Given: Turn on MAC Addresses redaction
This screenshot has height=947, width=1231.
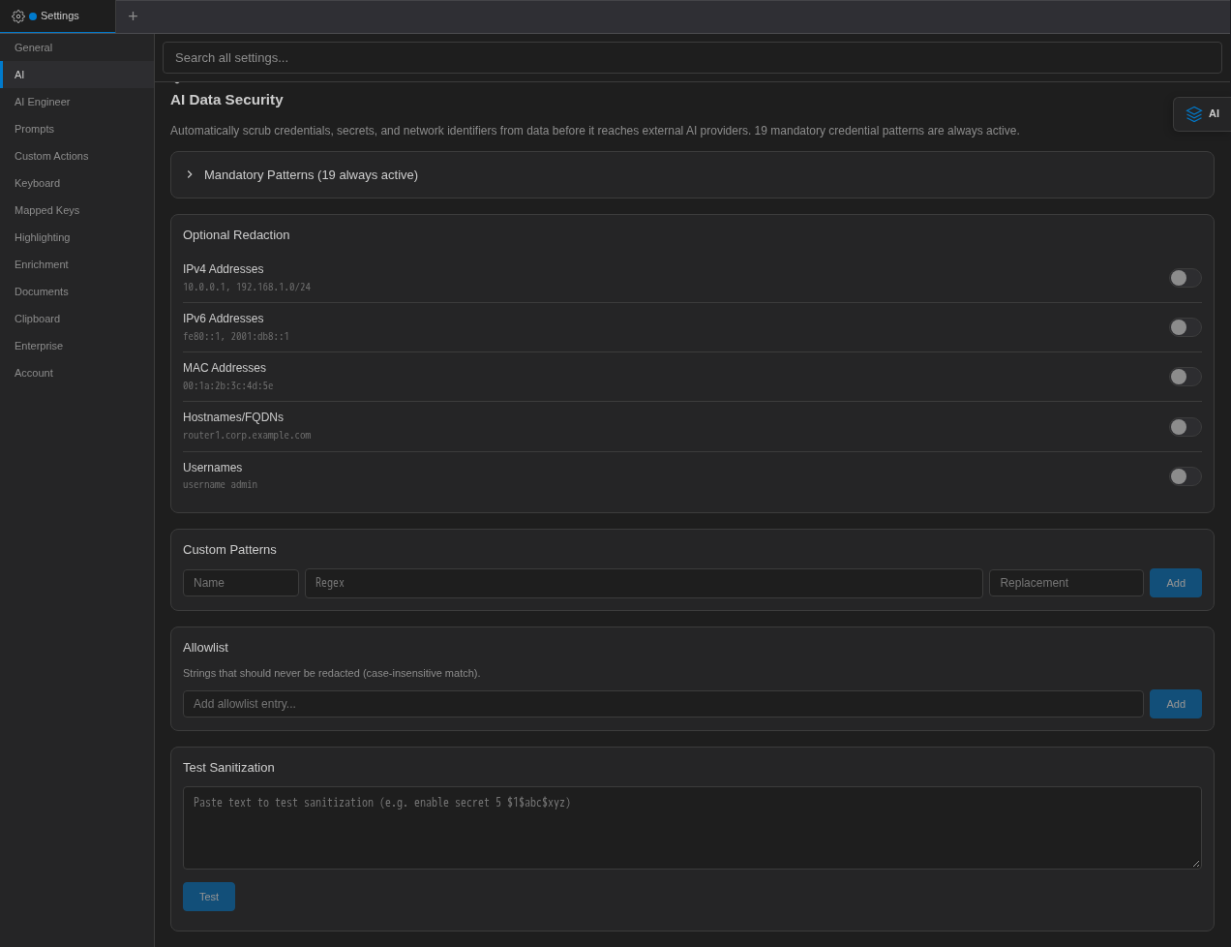Looking at the screenshot, I should (x=1185, y=377).
